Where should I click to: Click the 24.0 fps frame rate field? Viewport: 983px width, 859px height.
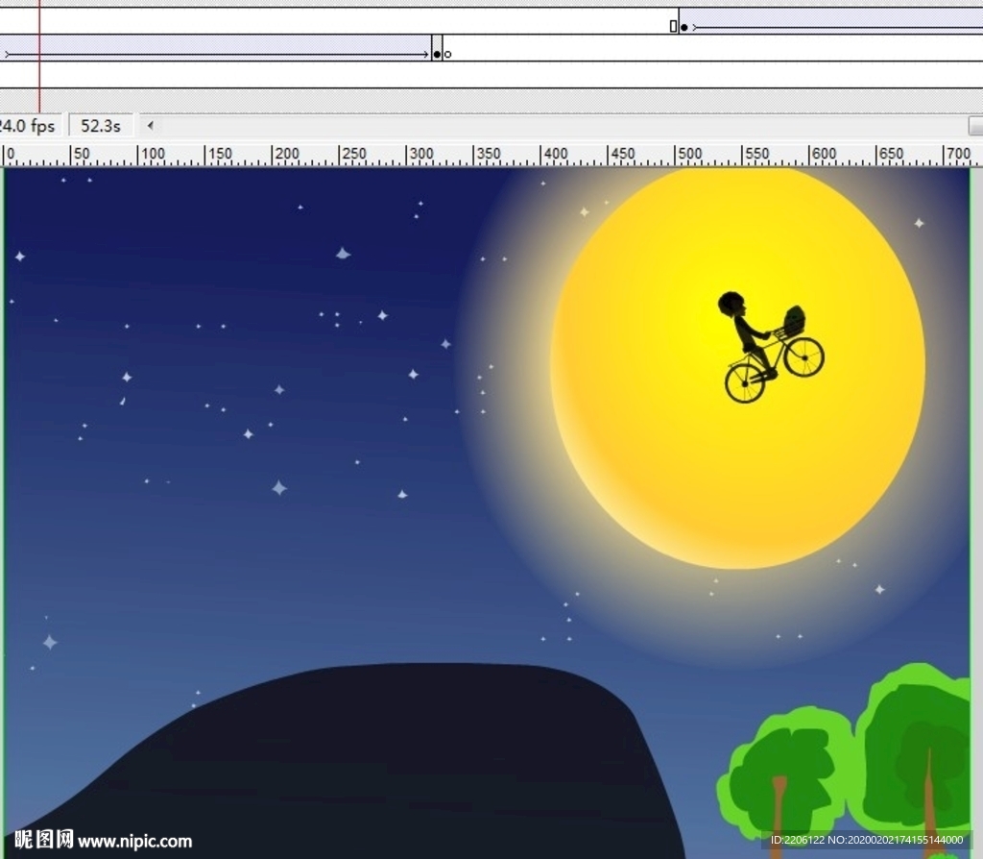[30, 126]
